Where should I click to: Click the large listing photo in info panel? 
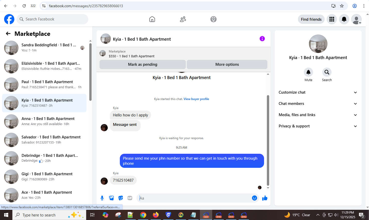(x=318, y=44)
